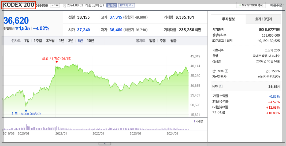Click the 거래량 legend in volume chart
286x146 pixels.
coord(198,121)
